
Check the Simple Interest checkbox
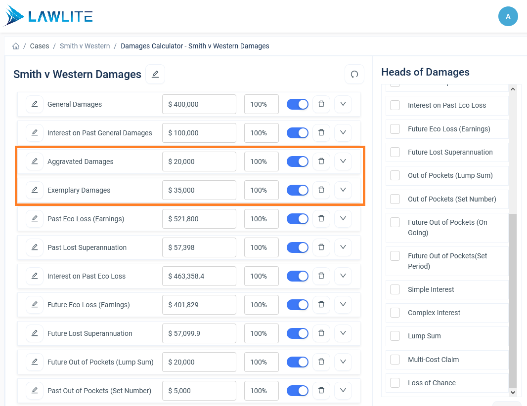pos(395,289)
